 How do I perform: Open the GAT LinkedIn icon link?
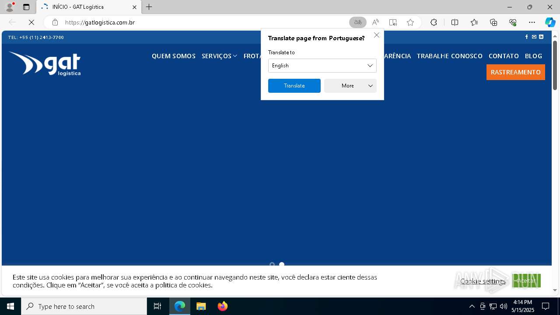[x=541, y=37]
